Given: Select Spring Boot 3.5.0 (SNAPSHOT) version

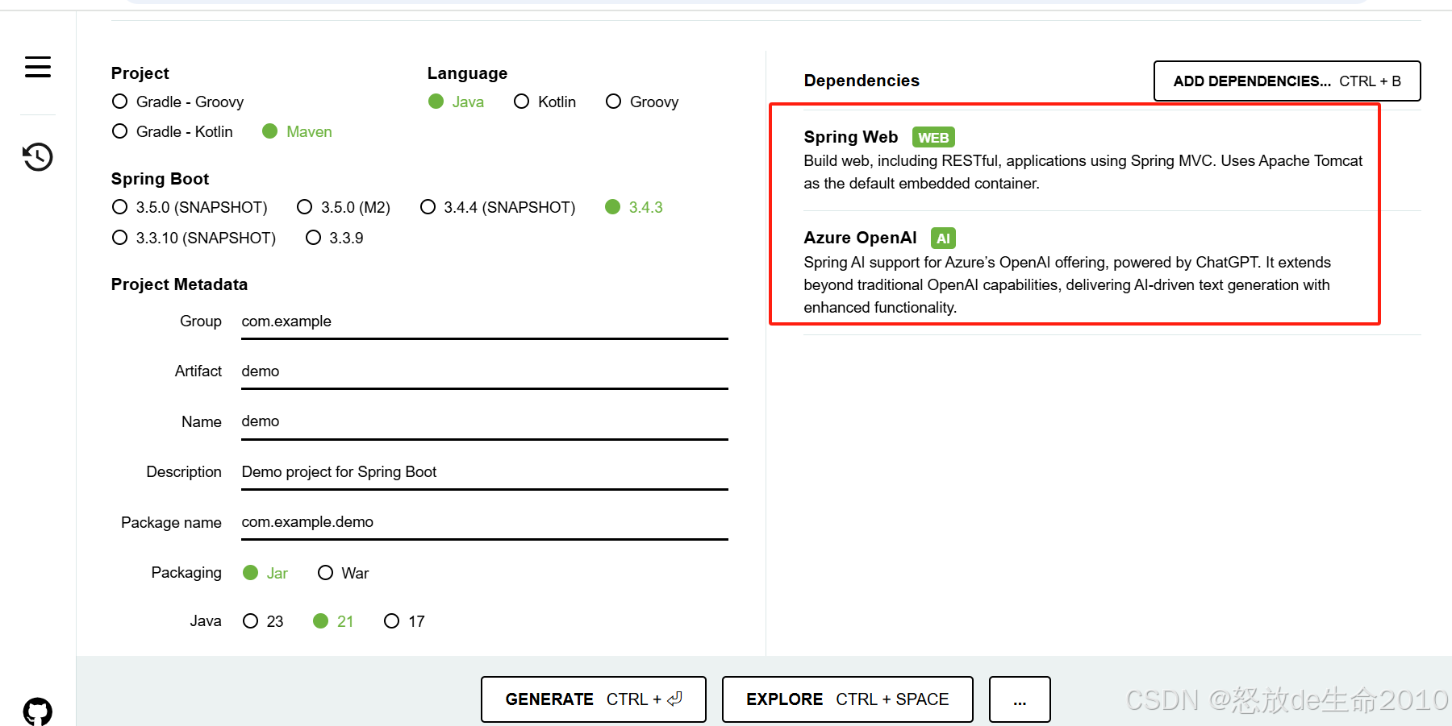Looking at the screenshot, I should click(x=120, y=207).
